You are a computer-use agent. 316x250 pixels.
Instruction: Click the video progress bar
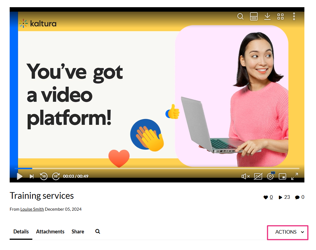coord(157,168)
